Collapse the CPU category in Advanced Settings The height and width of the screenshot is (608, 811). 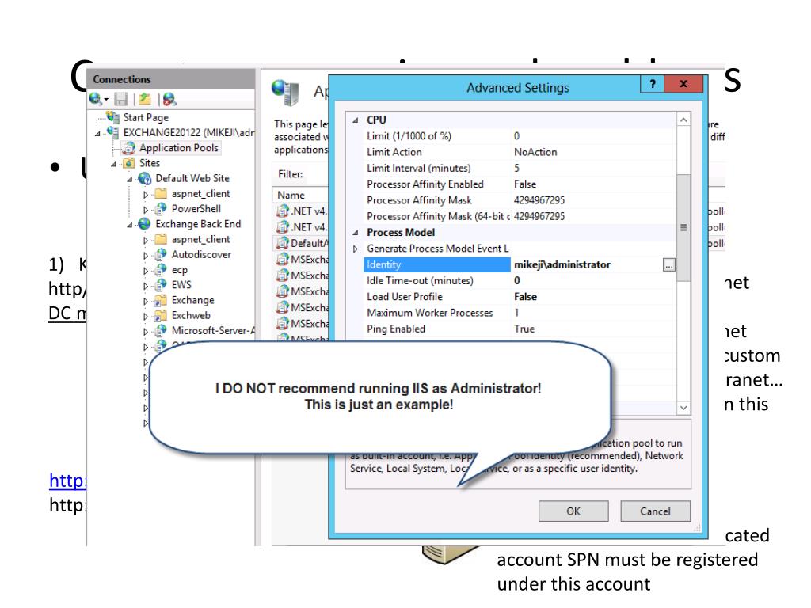click(x=356, y=120)
